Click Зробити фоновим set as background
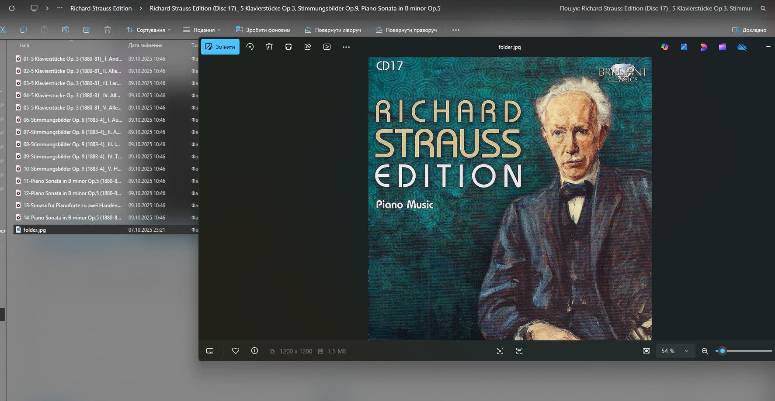 (263, 30)
